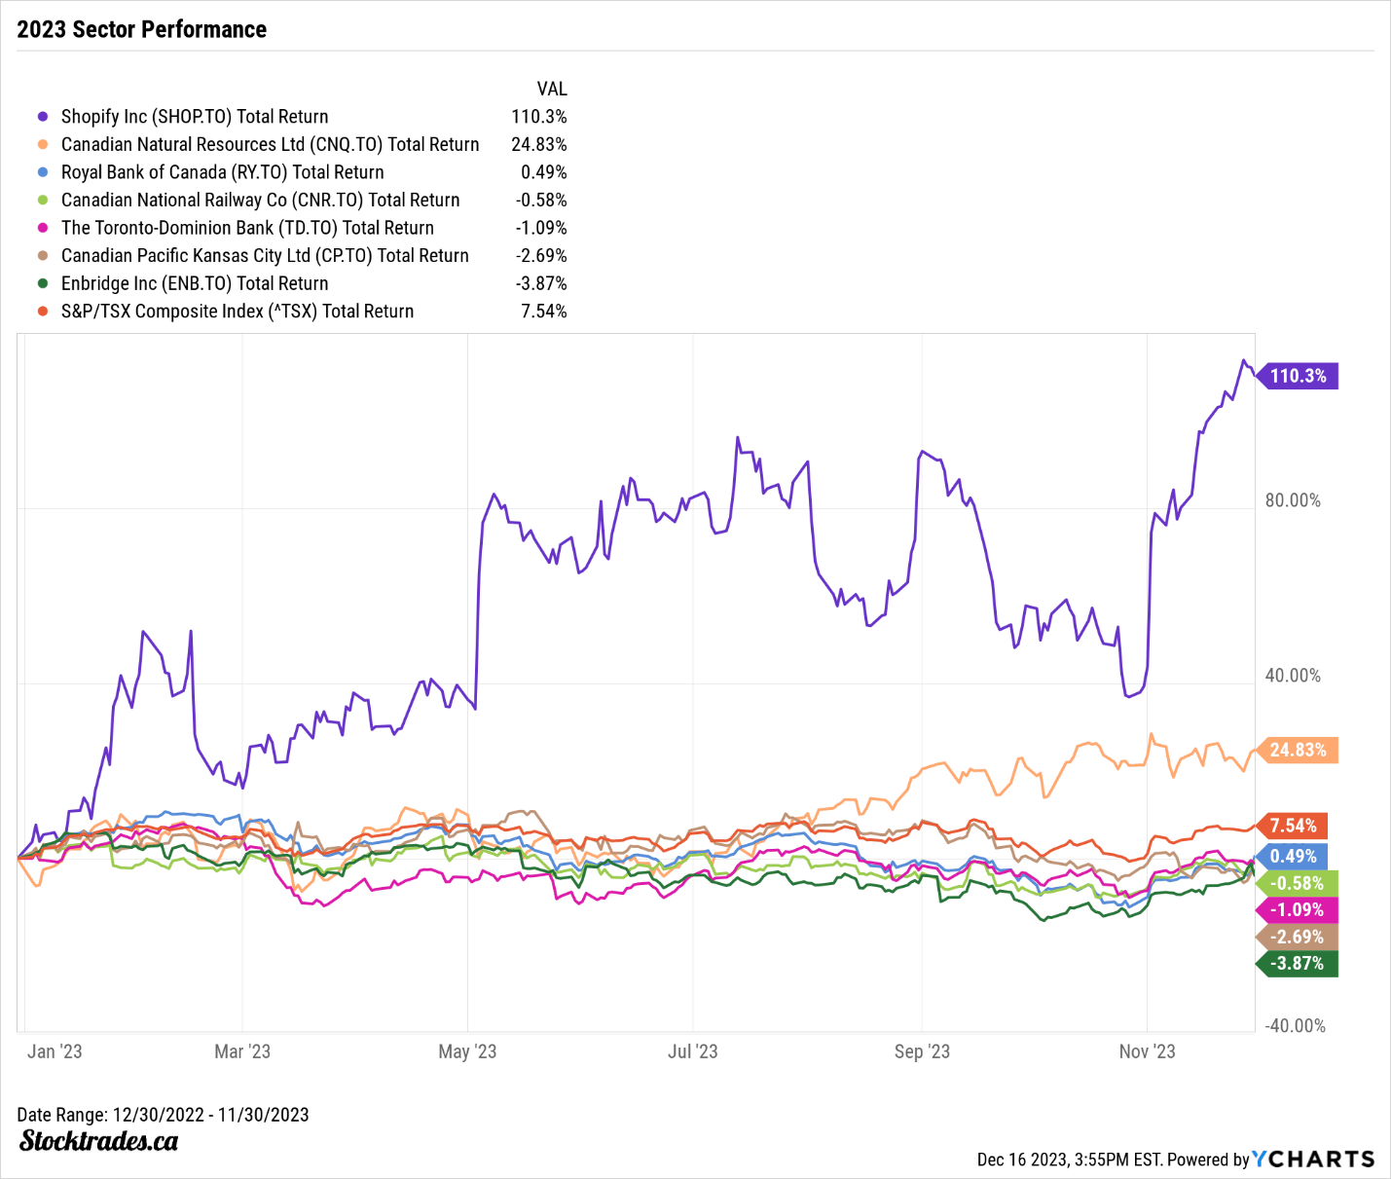This screenshot has width=1391, height=1179.
Task: Select the Shopify Inc Total Return label
Action: tap(195, 117)
